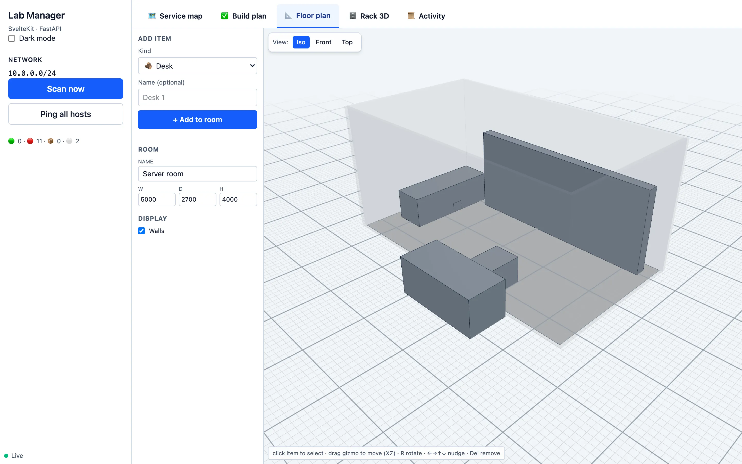Open the Kind dropdown showing Desk
742x464 pixels.
[x=197, y=66]
